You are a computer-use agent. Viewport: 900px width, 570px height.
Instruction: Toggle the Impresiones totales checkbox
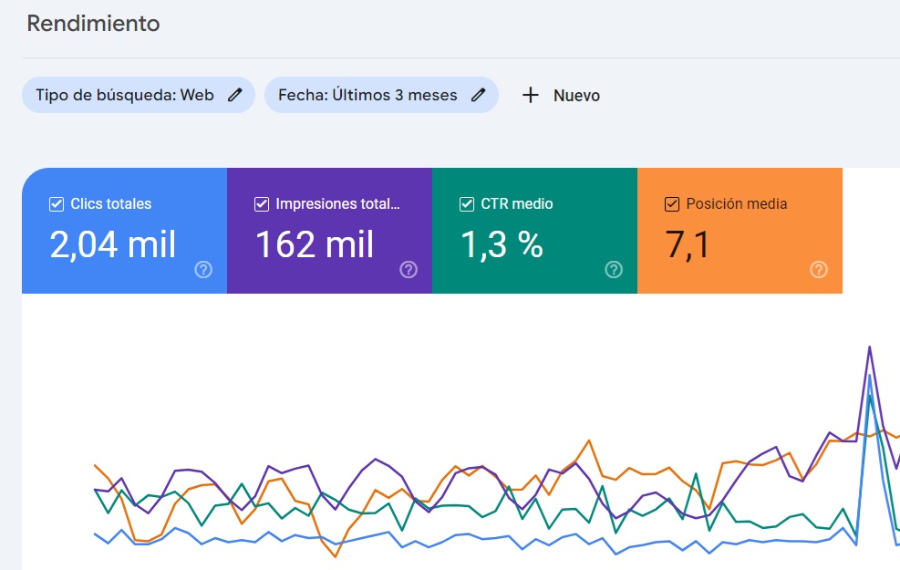[x=262, y=204]
